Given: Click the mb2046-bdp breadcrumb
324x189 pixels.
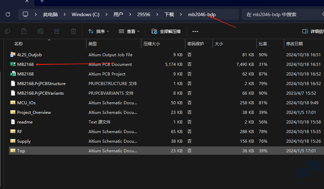Looking at the screenshot, I should pyautogui.click(x=202, y=14).
